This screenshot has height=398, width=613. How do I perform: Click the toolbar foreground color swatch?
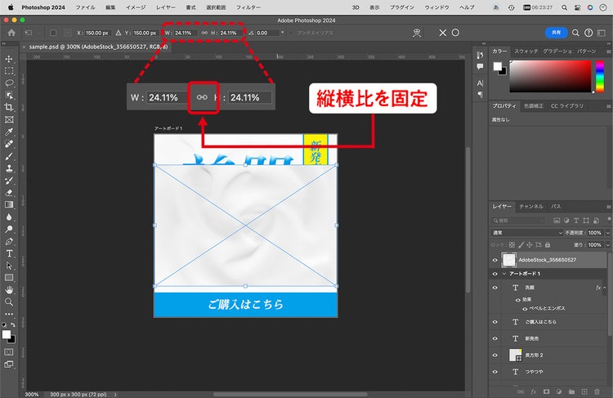(7, 335)
